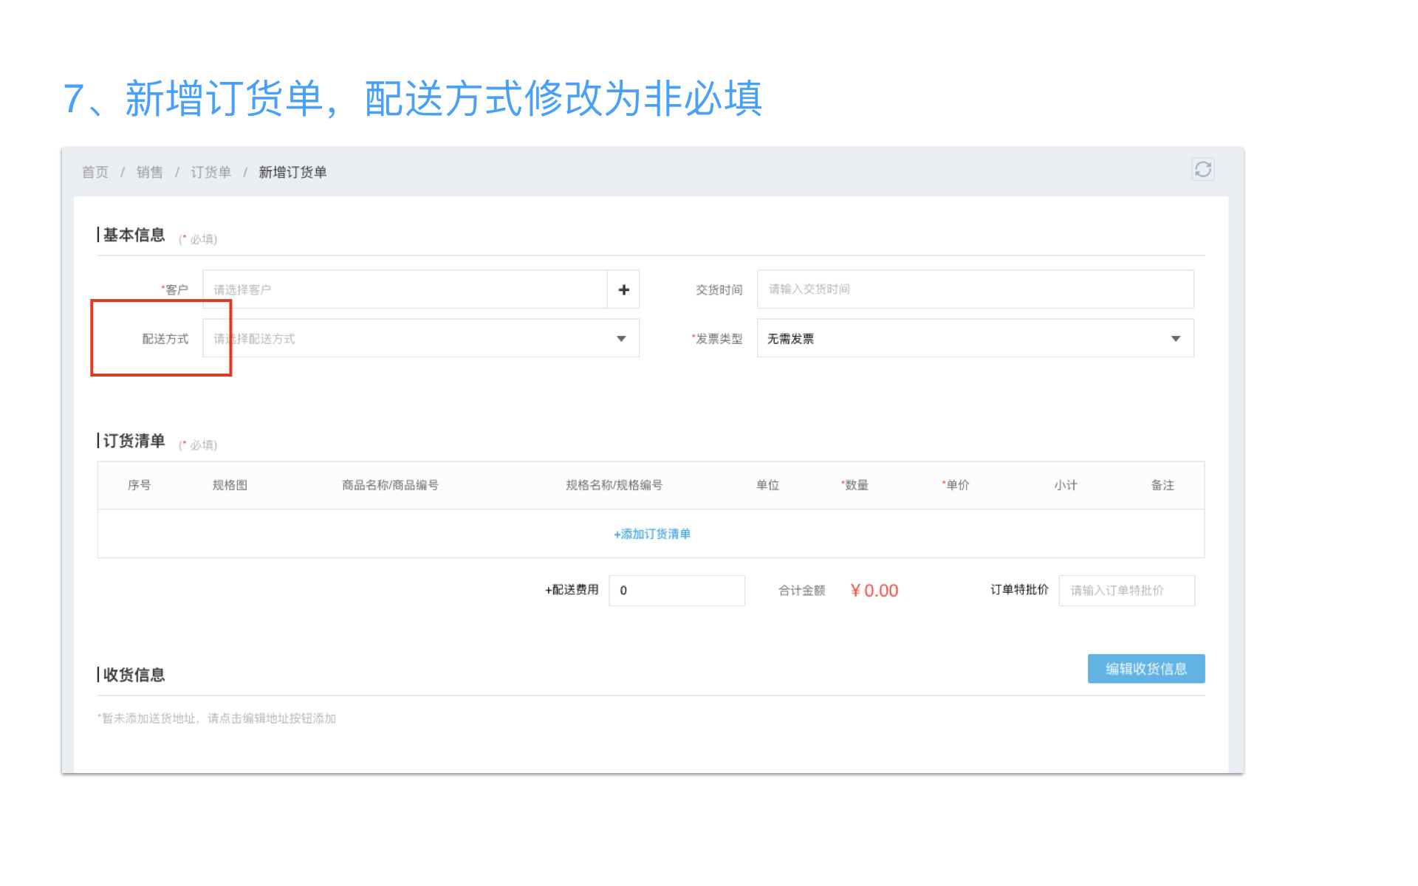Open the 配送方式 dropdown arrow
Viewport: 1418px width, 886px height.
(621, 339)
